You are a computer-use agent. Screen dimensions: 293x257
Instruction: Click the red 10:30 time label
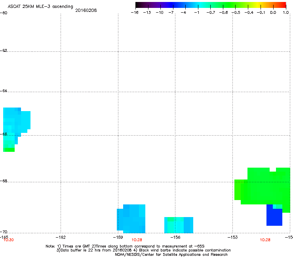(9, 240)
